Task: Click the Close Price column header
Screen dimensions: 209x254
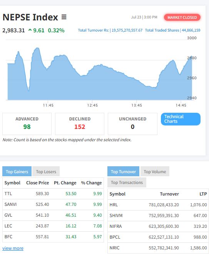Action: (x=38, y=183)
